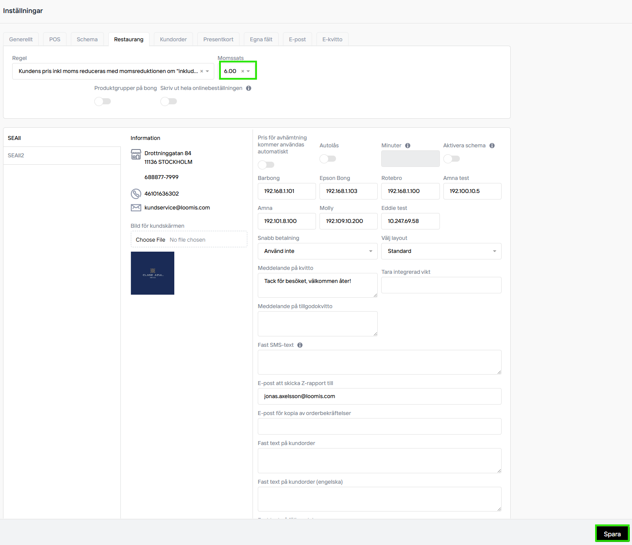Open the Snabb betalning dropdown
This screenshot has width=632, height=545.
(317, 251)
